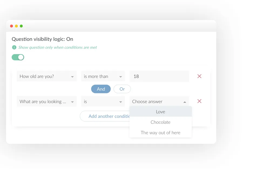Expand the 'is' operator dropdown
The width and height of the screenshot is (270, 169).
[103, 101]
